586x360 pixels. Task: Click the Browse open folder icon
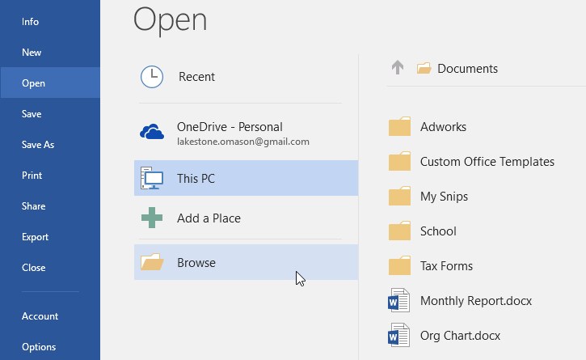[x=152, y=263]
